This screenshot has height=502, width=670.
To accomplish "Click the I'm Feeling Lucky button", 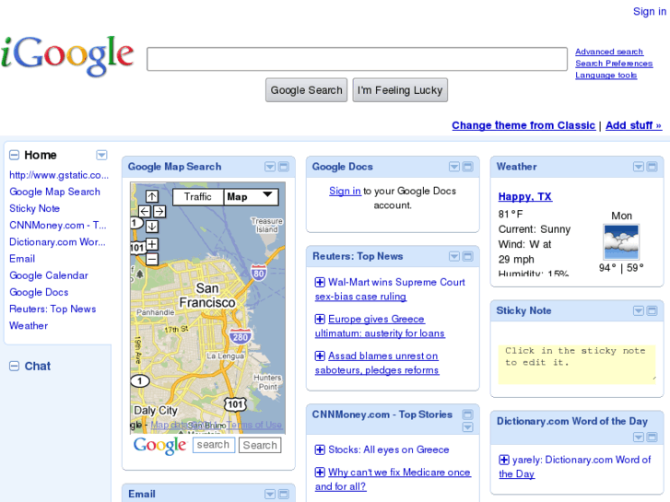I will (400, 90).
